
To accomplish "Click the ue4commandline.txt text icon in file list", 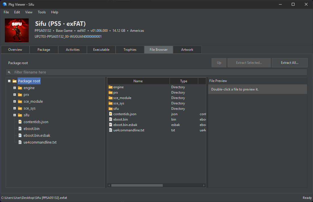I will (x=110, y=130).
